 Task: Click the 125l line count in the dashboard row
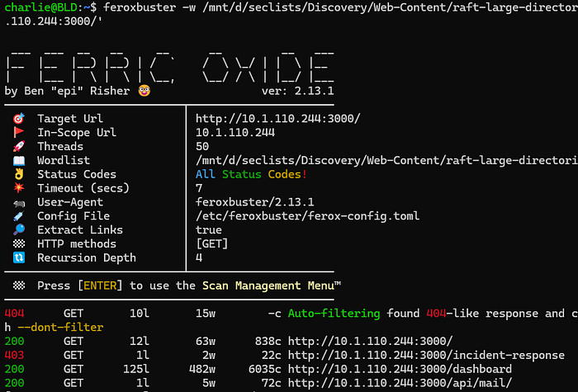(x=136, y=369)
